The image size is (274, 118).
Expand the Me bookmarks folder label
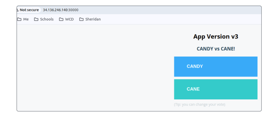click(26, 19)
